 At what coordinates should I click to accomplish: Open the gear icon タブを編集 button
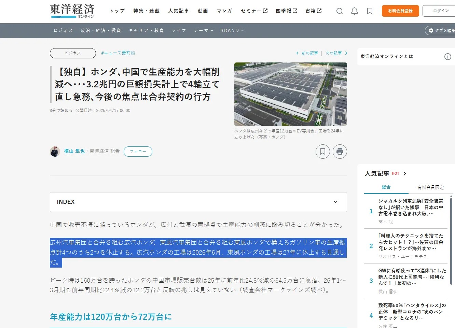[x=441, y=30]
